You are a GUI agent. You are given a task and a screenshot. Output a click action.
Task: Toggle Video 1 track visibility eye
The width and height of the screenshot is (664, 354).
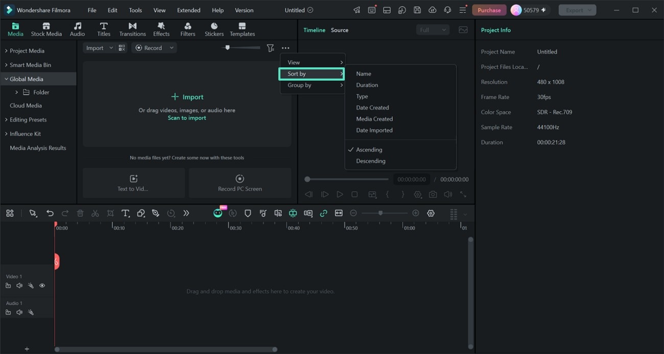[42, 286]
